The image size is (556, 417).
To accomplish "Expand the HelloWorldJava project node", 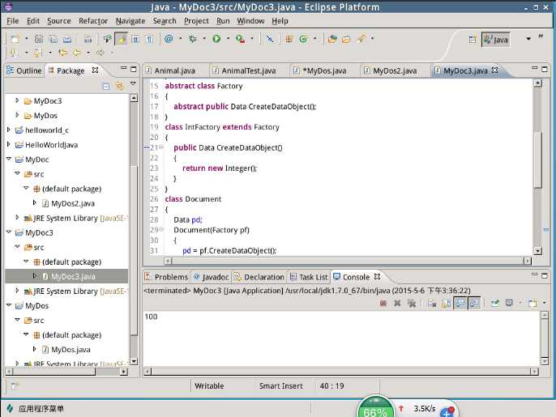I will (9, 145).
